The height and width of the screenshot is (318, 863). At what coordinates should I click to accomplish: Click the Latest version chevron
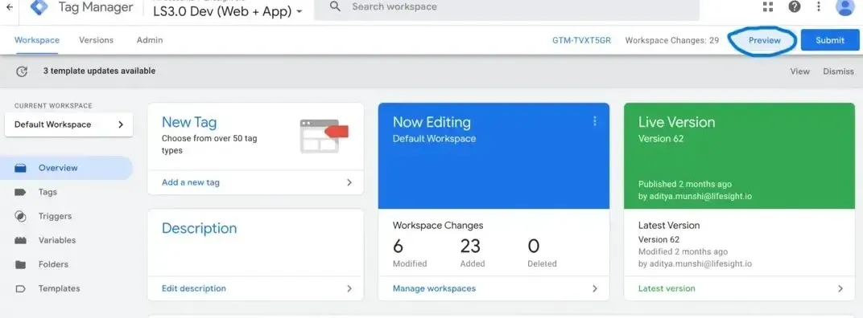[840, 288]
